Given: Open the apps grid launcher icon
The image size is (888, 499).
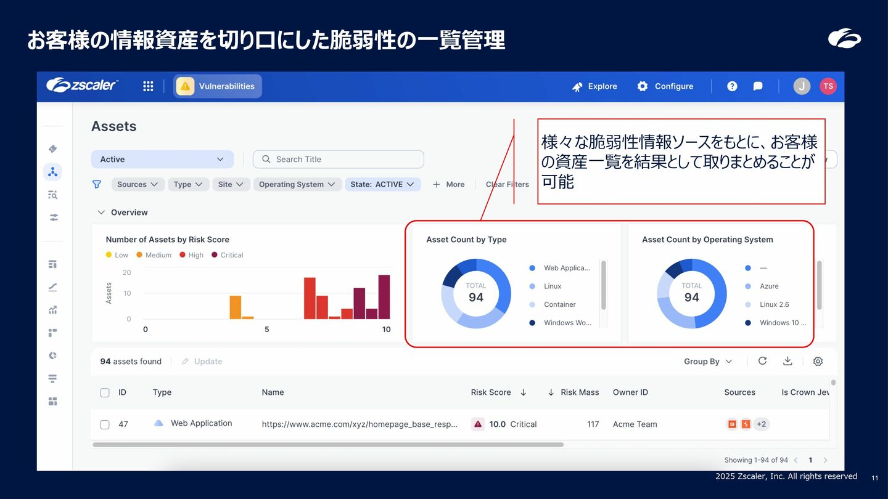Looking at the screenshot, I should click(148, 86).
